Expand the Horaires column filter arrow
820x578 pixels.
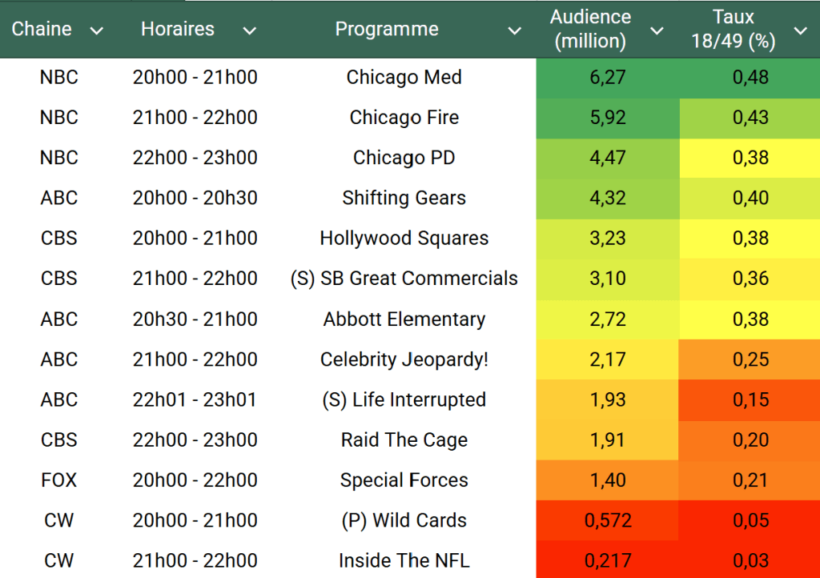click(x=250, y=30)
